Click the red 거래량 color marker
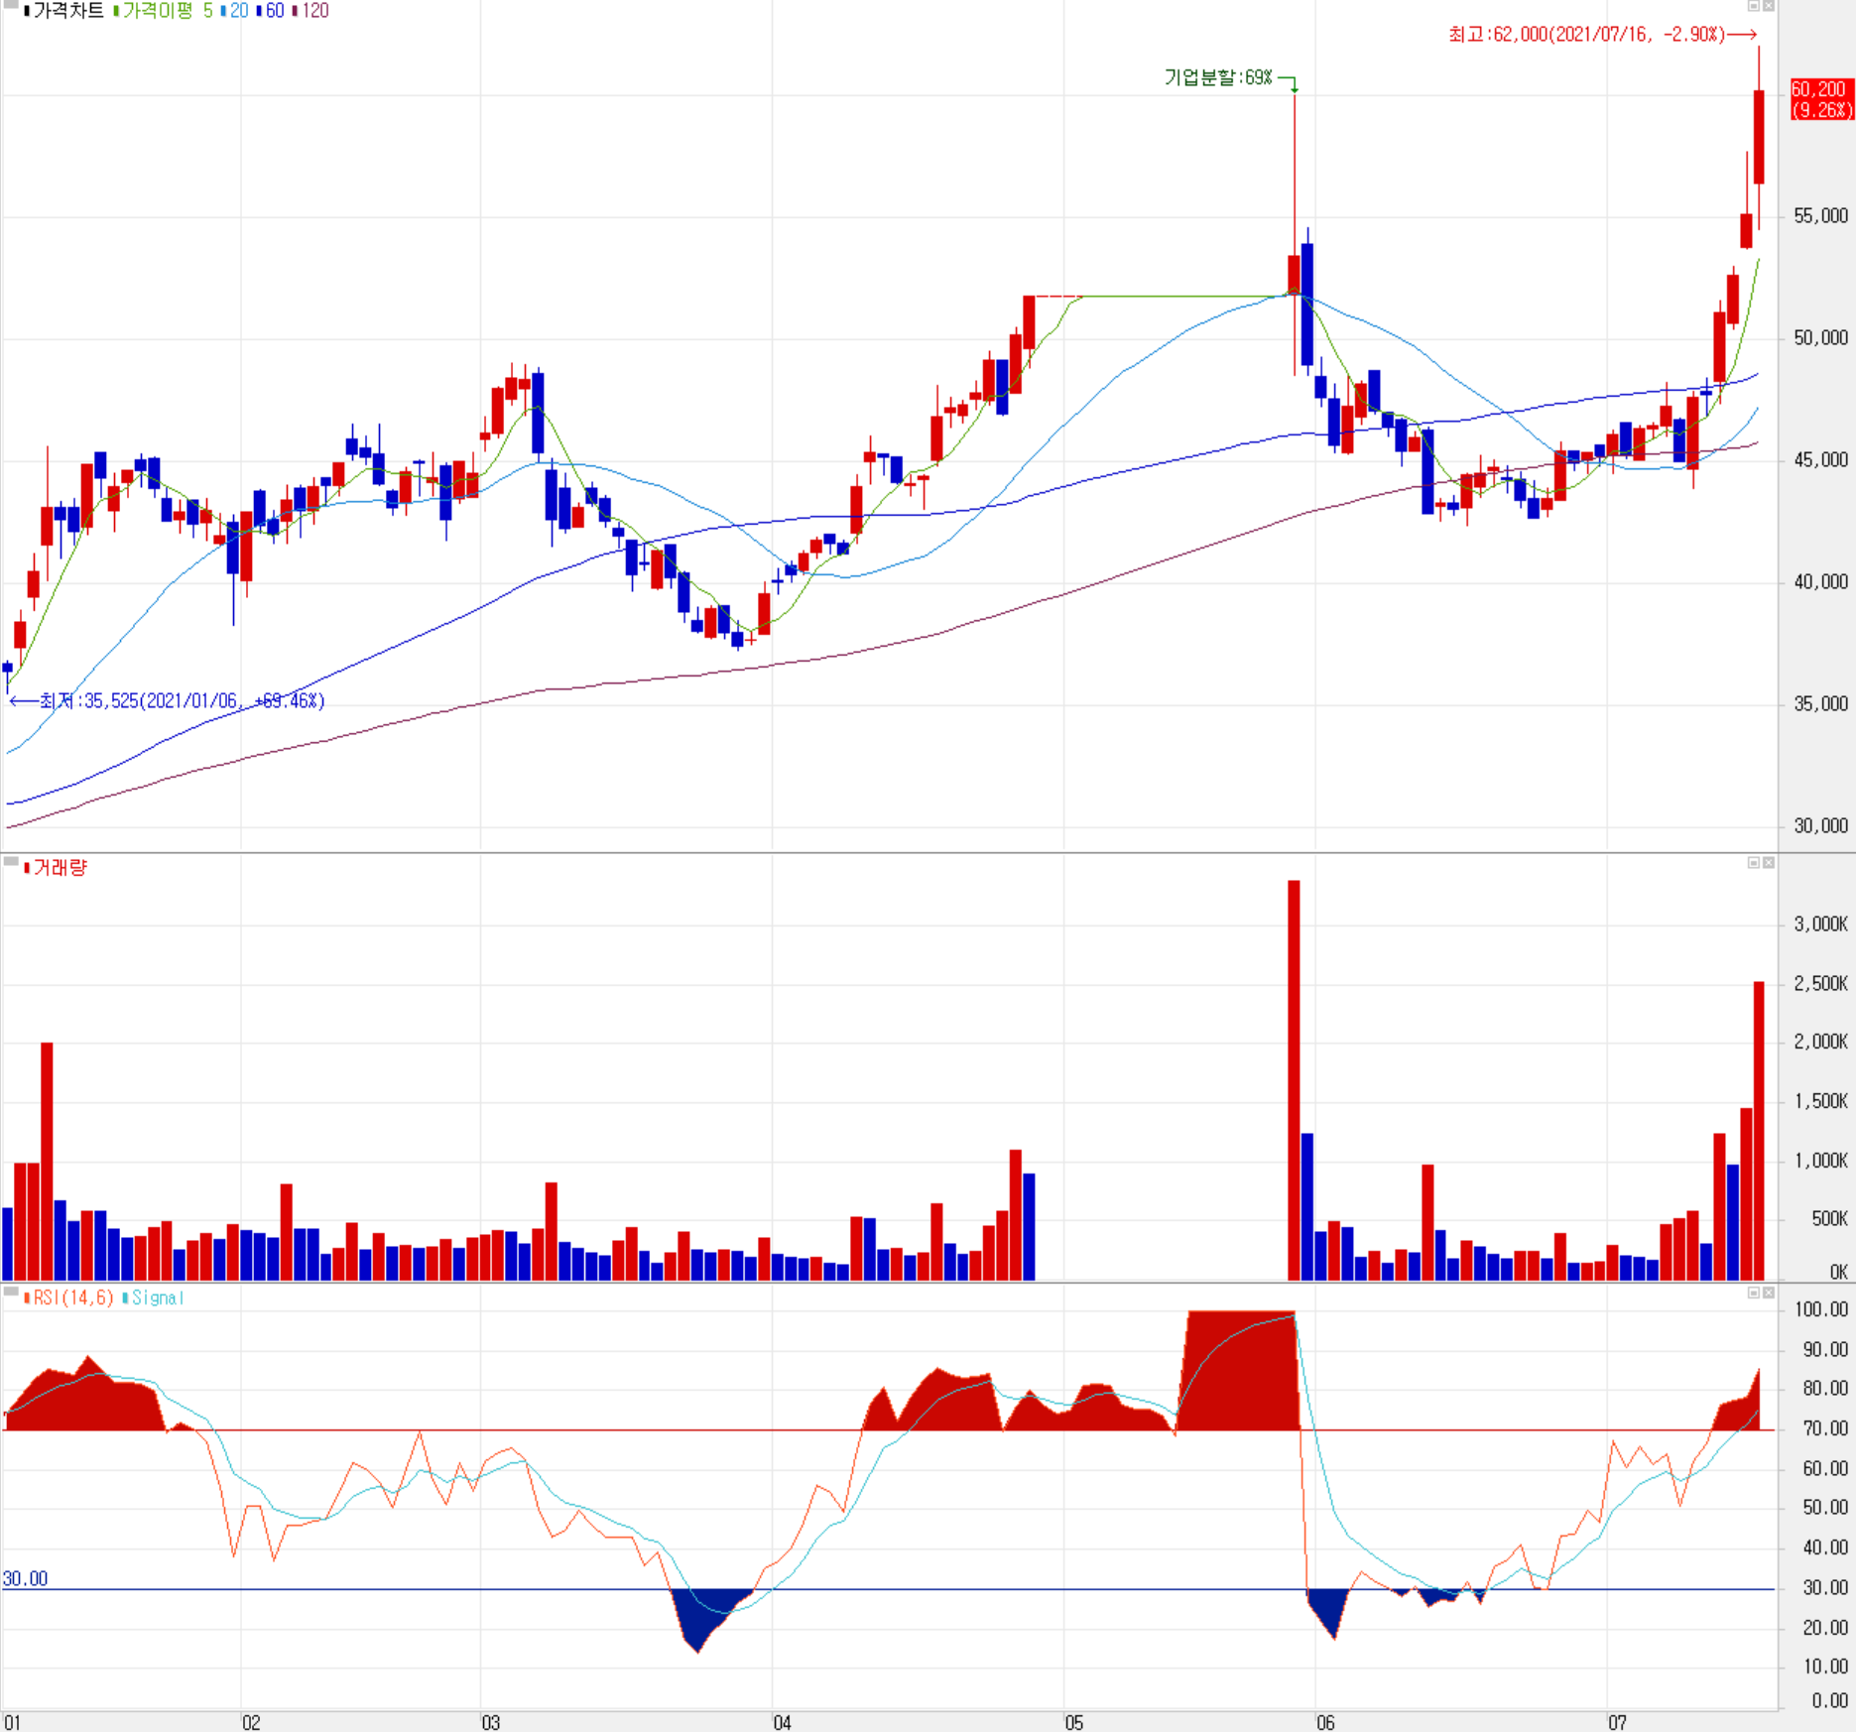This screenshot has width=1856, height=1732. [x=28, y=868]
